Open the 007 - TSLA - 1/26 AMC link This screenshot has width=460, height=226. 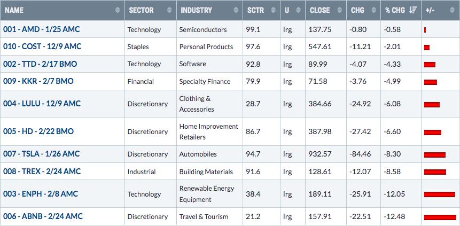(41, 154)
